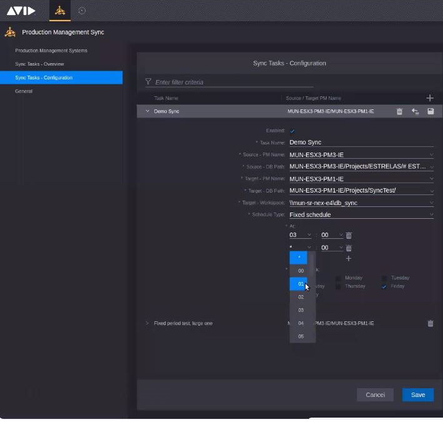Open minutes dropdown of first time row
The height and width of the screenshot is (422, 443).
(332, 235)
